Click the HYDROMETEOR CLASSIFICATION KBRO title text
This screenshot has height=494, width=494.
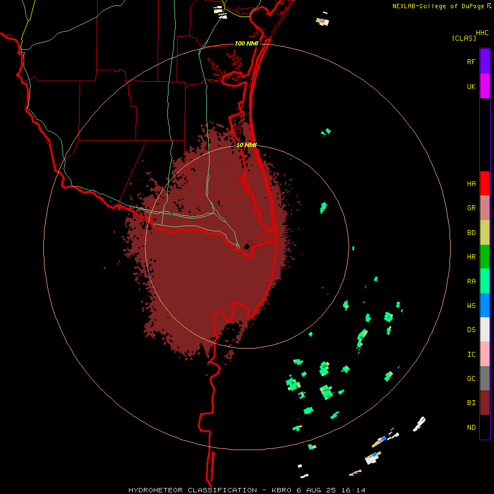(x=246, y=490)
